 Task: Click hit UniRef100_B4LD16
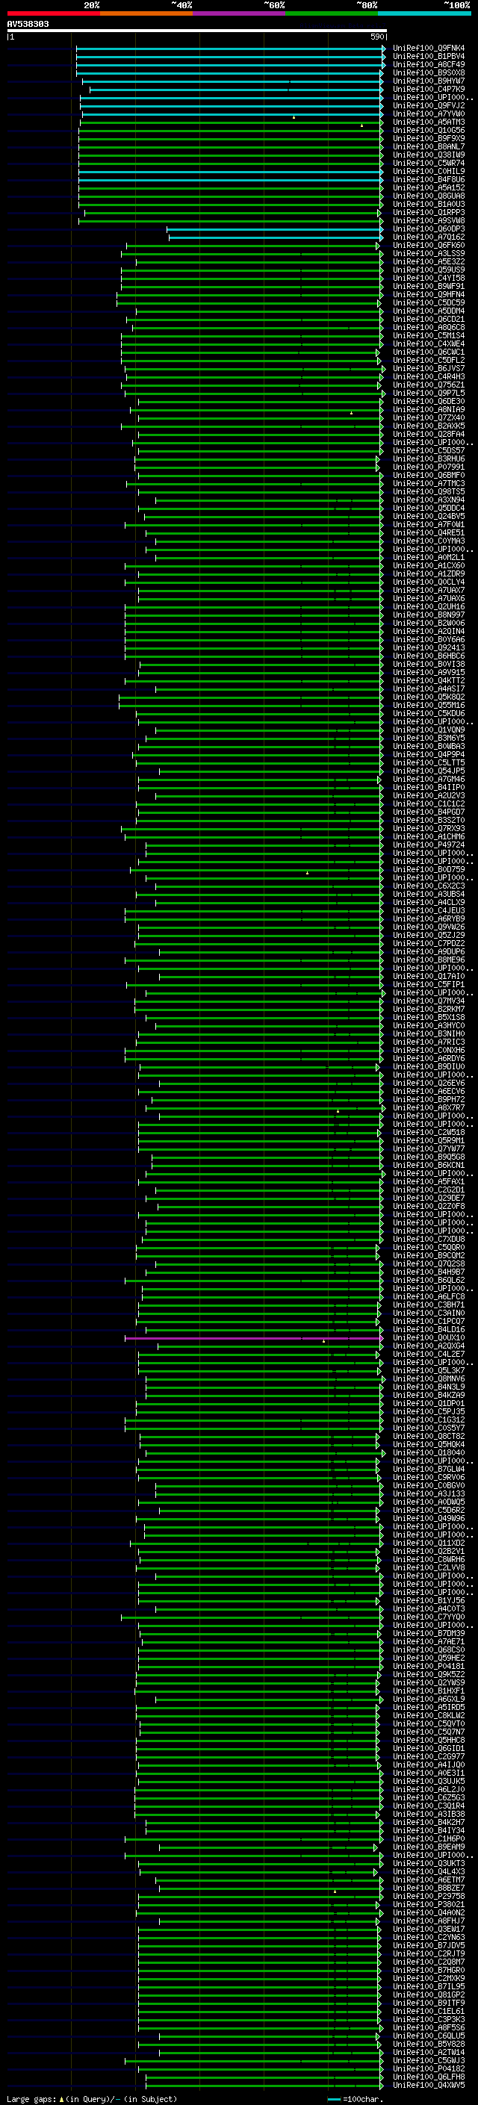tap(429, 1329)
